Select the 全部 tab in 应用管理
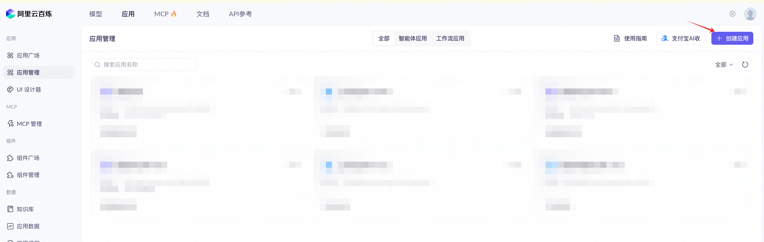This screenshot has width=764, height=242. [x=384, y=39]
